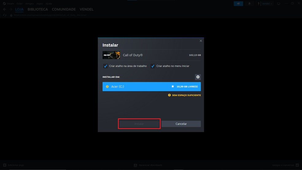Viewport: 302px width, 170px height.
Task: Click the Call of Duty® title text
Action: [133, 55]
